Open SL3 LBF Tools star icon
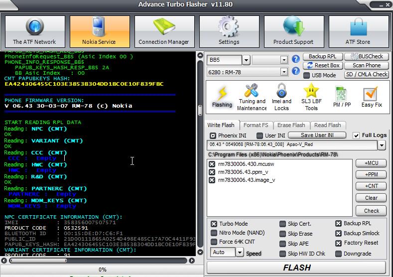 (x=311, y=97)
